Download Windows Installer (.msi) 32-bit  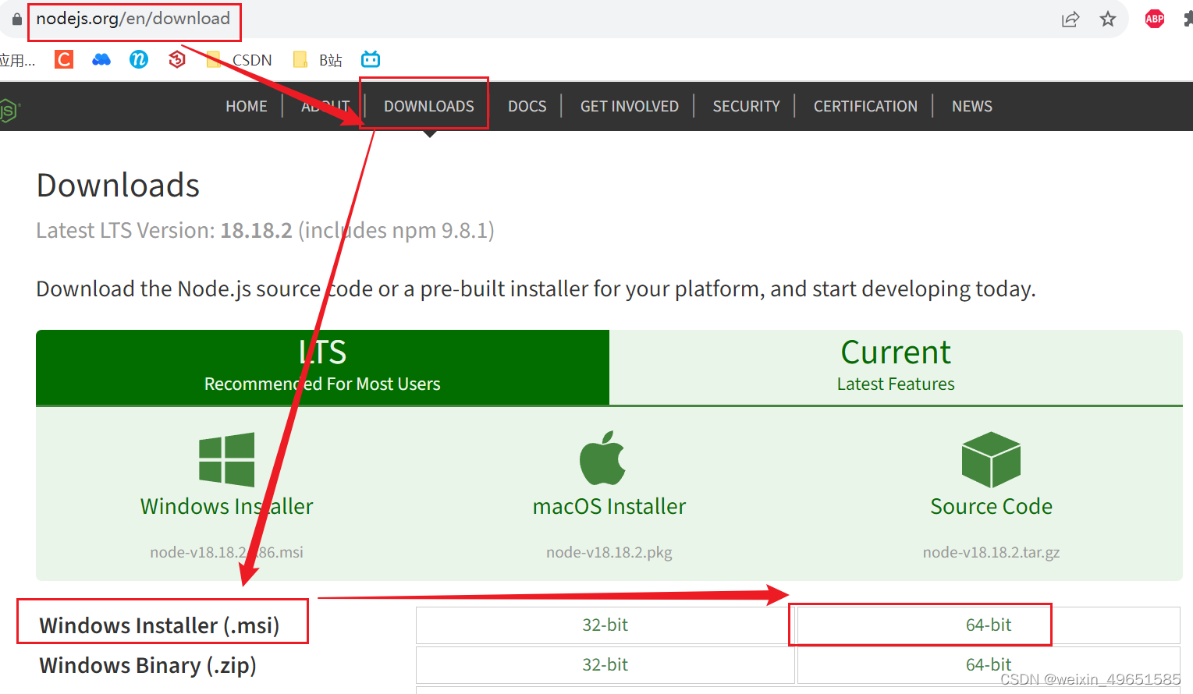(605, 625)
